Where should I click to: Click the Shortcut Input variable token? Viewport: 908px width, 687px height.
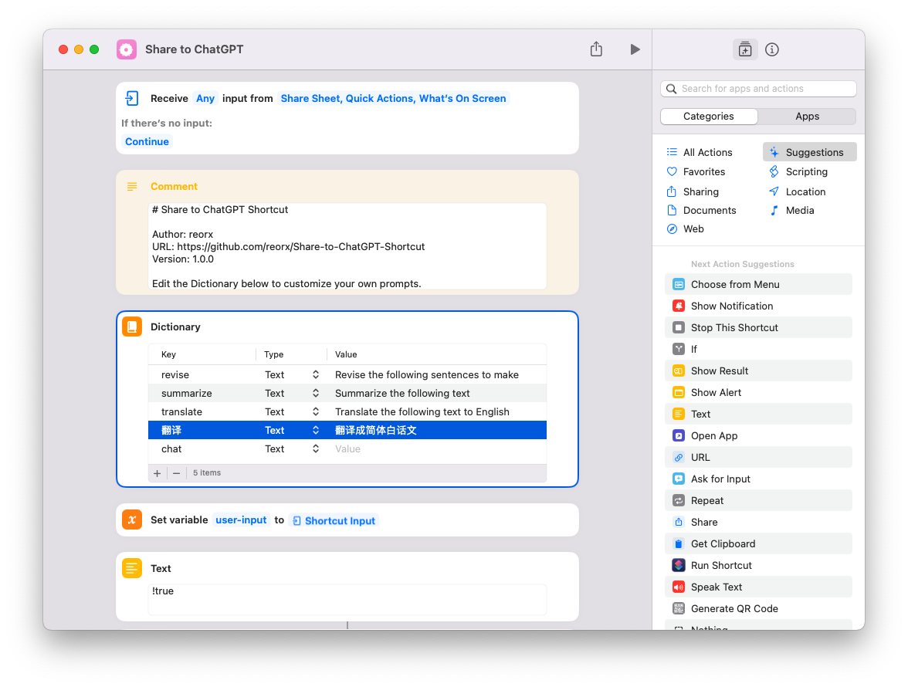tap(334, 520)
